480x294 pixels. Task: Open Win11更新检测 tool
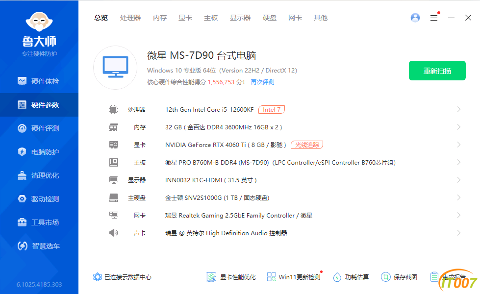pos(294,277)
